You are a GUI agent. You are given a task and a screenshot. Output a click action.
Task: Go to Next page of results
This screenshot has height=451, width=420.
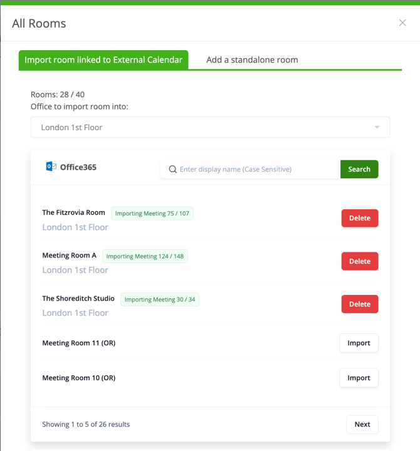coord(362,424)
